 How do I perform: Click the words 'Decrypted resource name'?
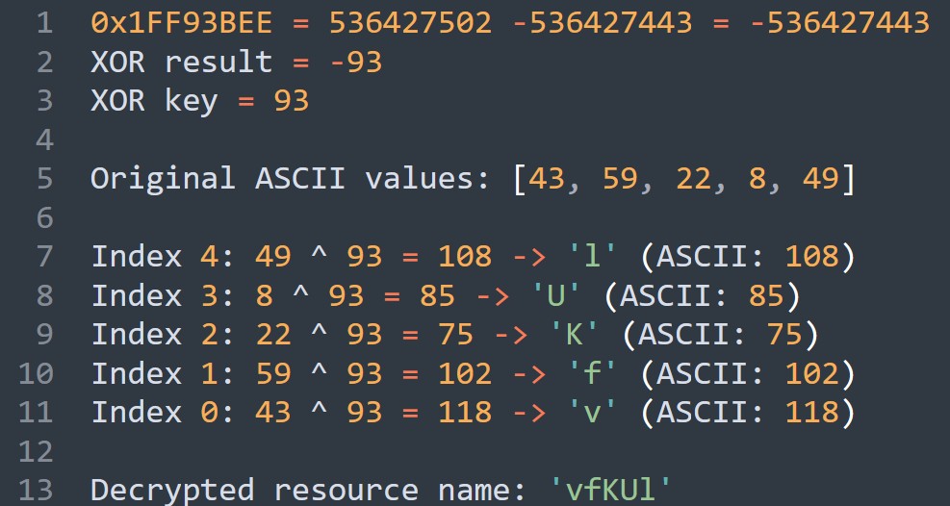(x=300, y=490)
